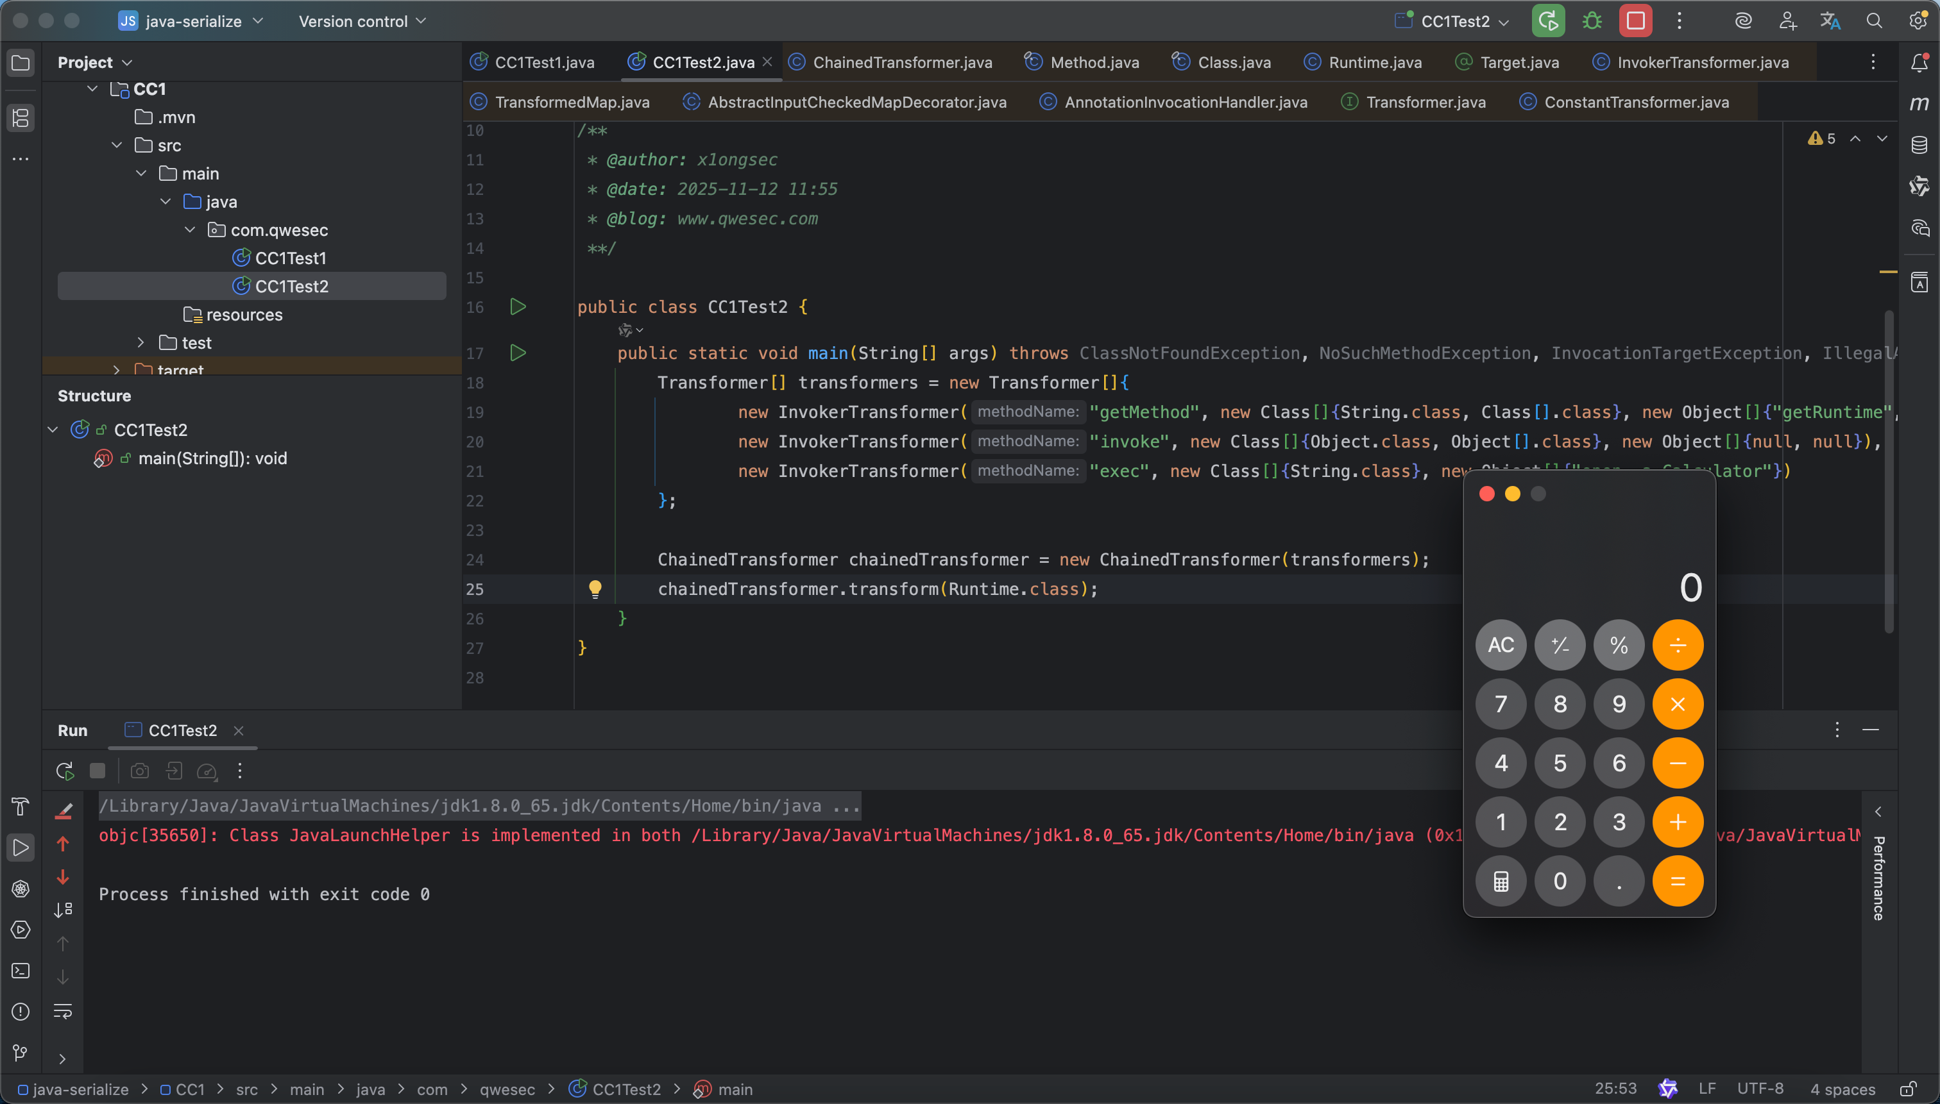
Task: Run main method from line 17 gutter
Action: pos(518,353)
